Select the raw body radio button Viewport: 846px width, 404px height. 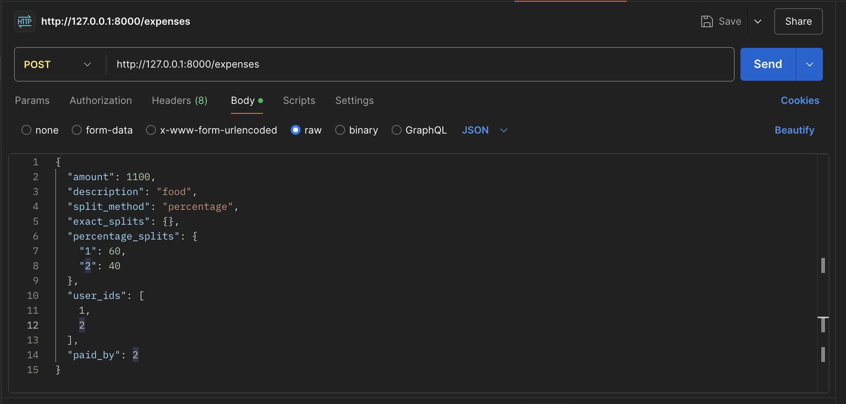[x=296, y=130]
